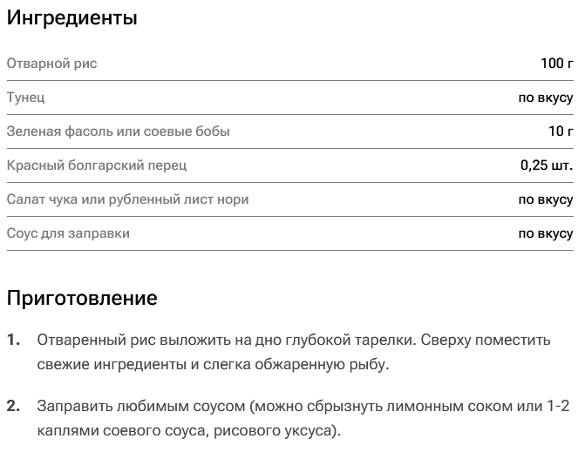Click step number 2 marker
The height and width of the screenshot is (452, 585).
(13, 406)
